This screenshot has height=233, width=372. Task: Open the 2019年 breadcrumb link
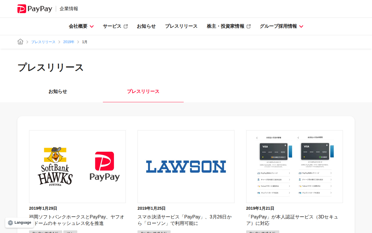(69, 42)
